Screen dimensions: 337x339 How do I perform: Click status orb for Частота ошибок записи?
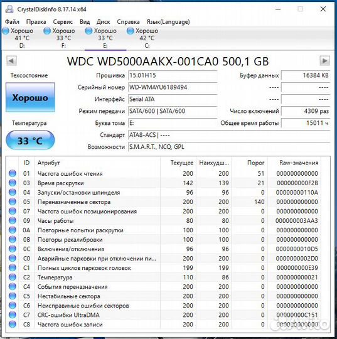(13, 325)
